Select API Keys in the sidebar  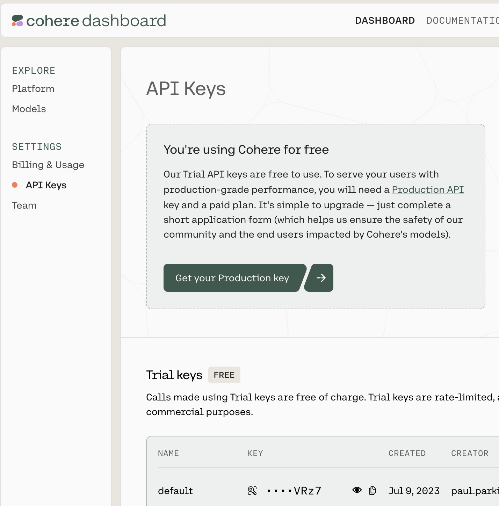pos(46,185)
